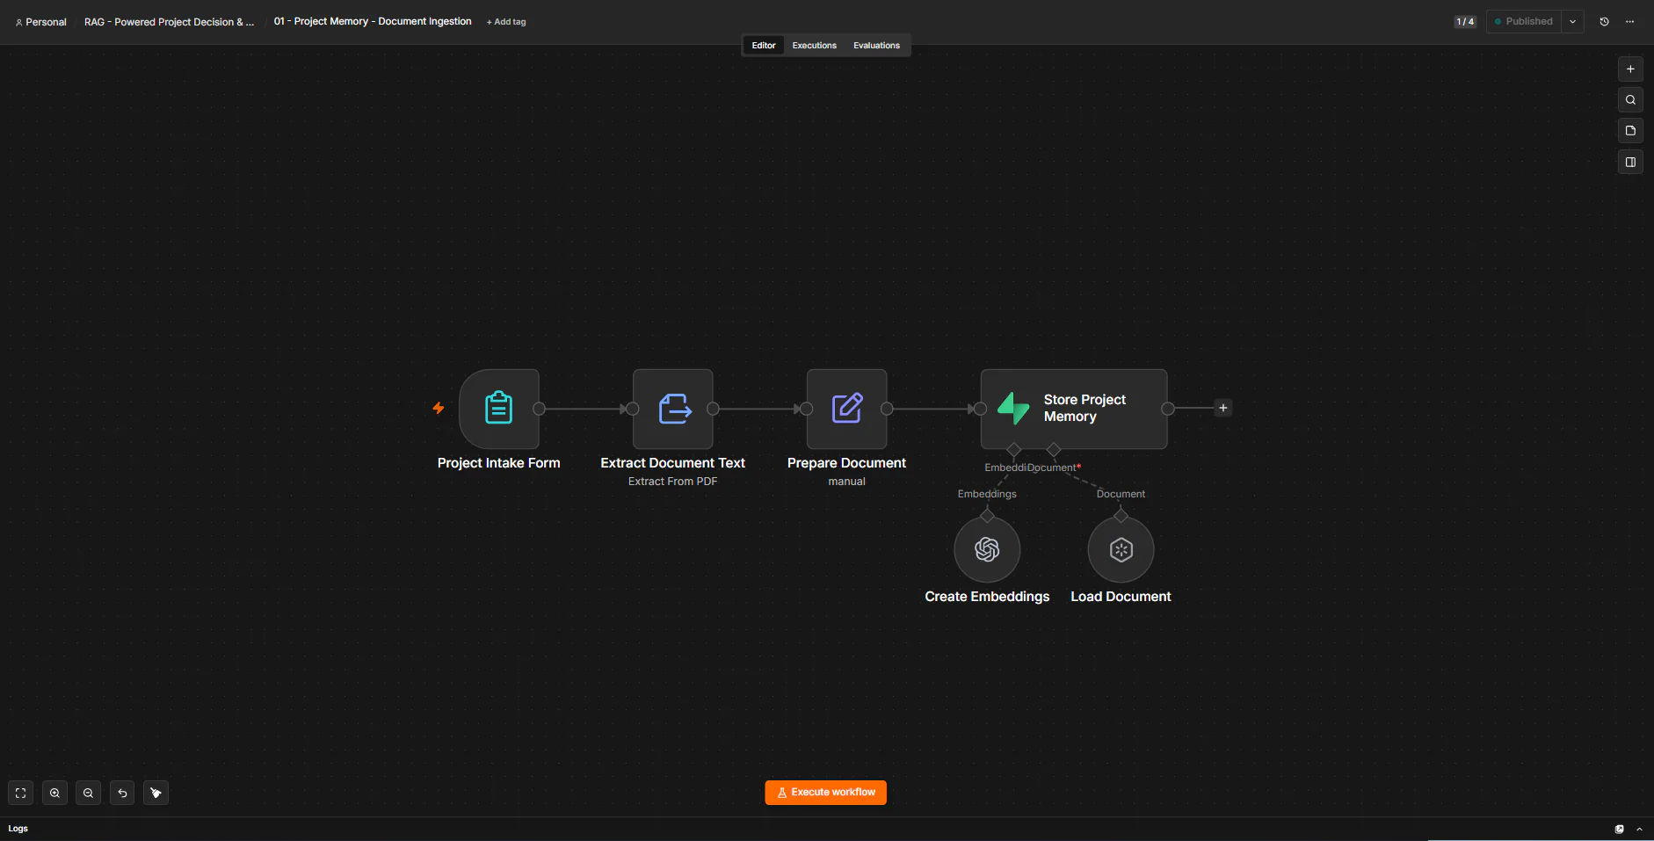
Task: Click the output handle of Project Intake Form
Action: point(540,409)
